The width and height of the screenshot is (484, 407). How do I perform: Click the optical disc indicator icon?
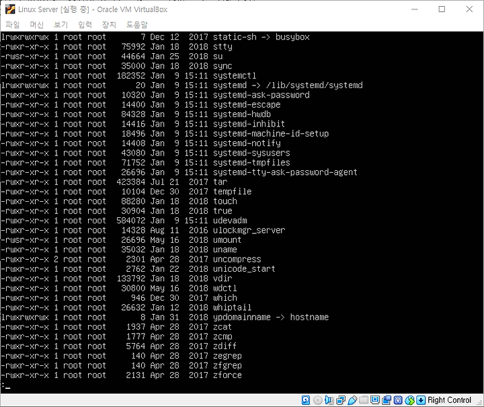317,400
